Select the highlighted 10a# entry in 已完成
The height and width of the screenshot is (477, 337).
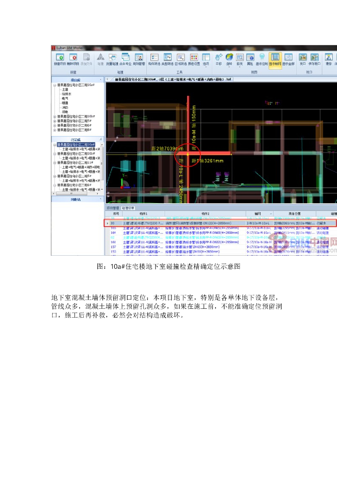(x=76, y=145)
